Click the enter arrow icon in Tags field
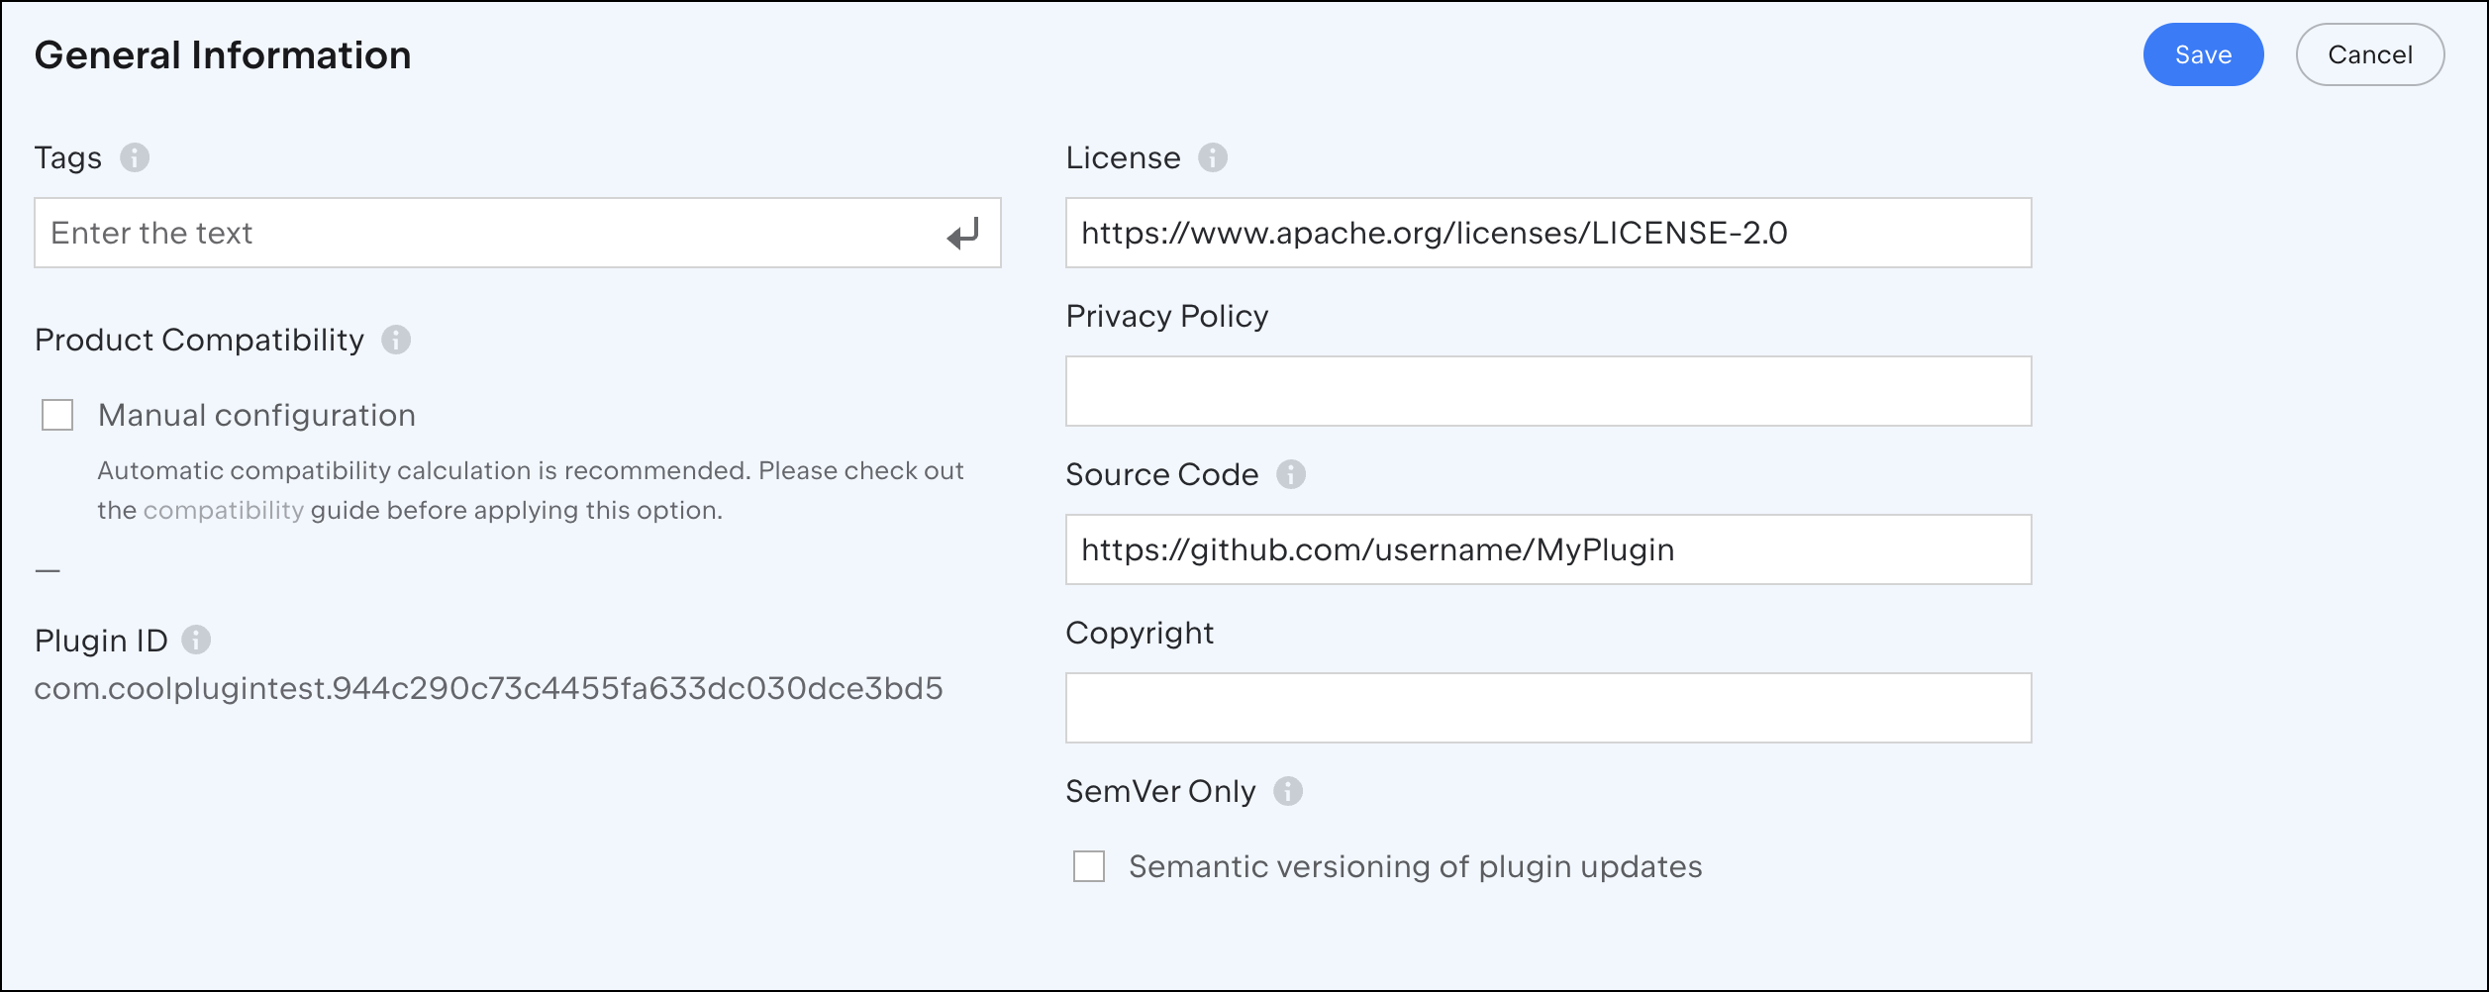This screenshot has height=992, width=2489. (x=962, y=234)
